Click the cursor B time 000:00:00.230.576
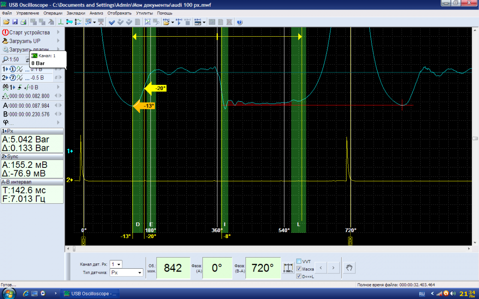 click(x=30, y=114)
